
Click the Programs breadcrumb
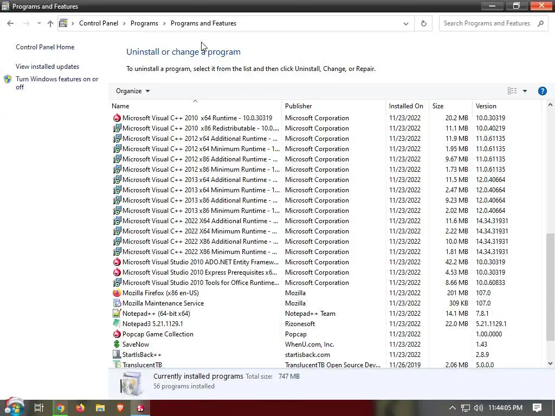[x=144, y=23]
